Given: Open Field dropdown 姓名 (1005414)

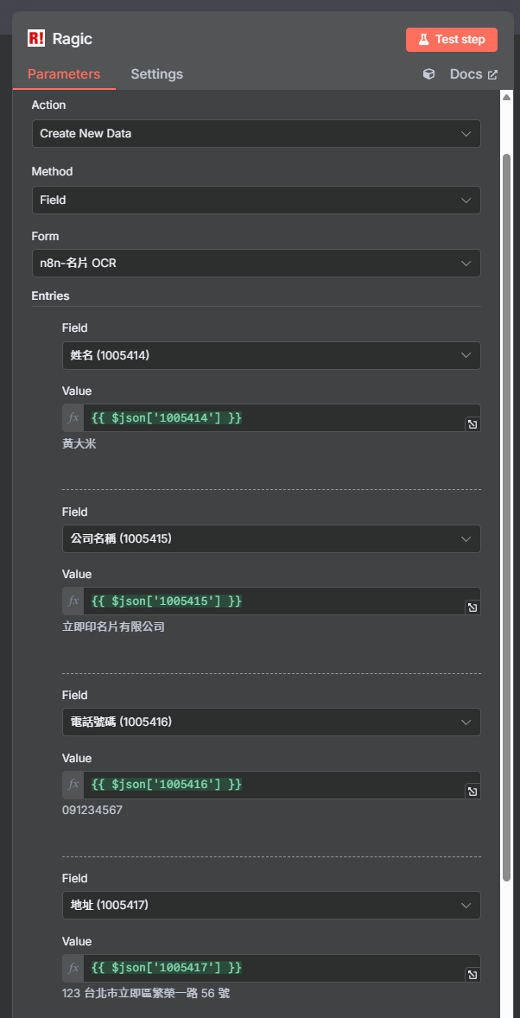Looking at the screenshot, I should [271, 356].
